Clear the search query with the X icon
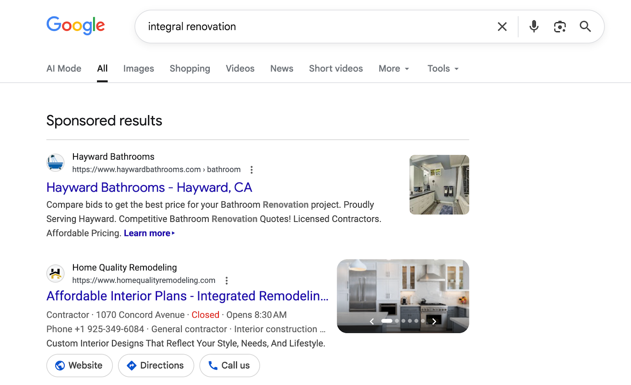This screenshot has height=385, width=631. point(502,26)
